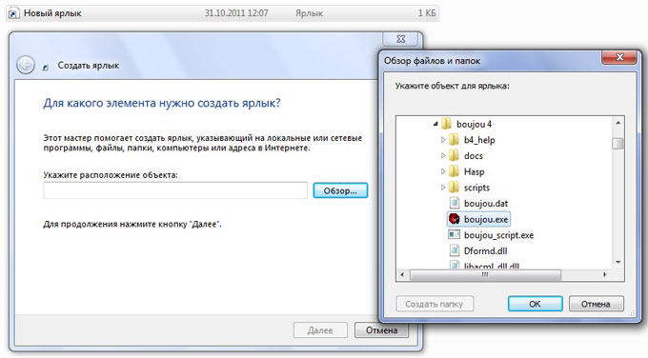Click the b4_help folder icon
This screenshot has height=358, width=648.
coord(454,140)
